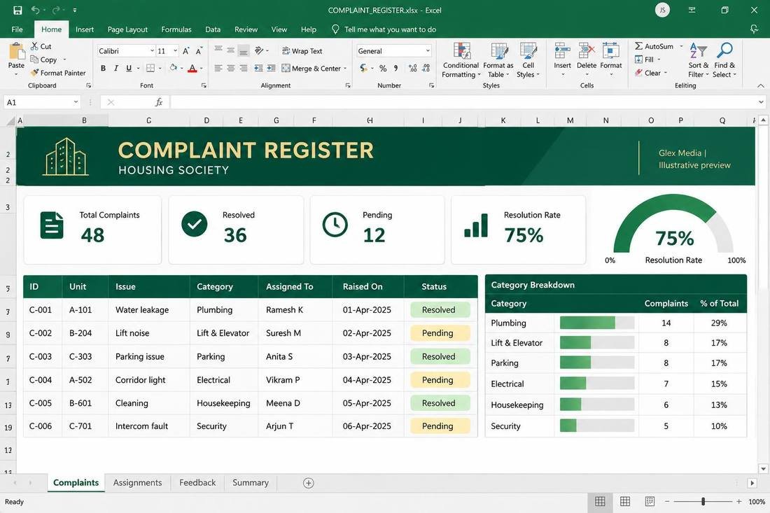This screenshot has width=770, height=513.
Task: Click the insert function fx icon
Action: click(159, 102)
